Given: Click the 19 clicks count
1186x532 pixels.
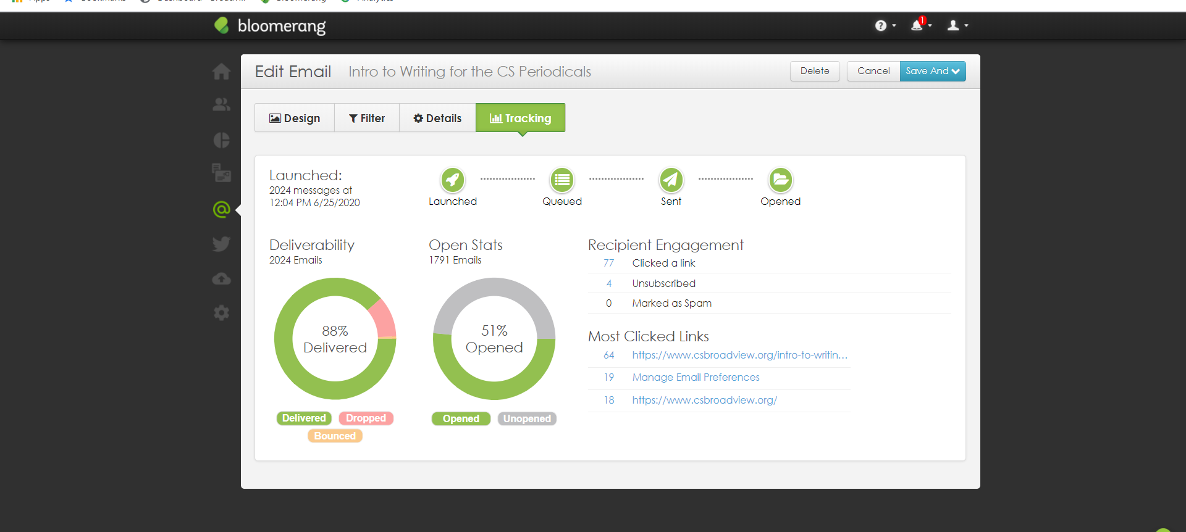Looking at the screenshot, I should (609, 377).
